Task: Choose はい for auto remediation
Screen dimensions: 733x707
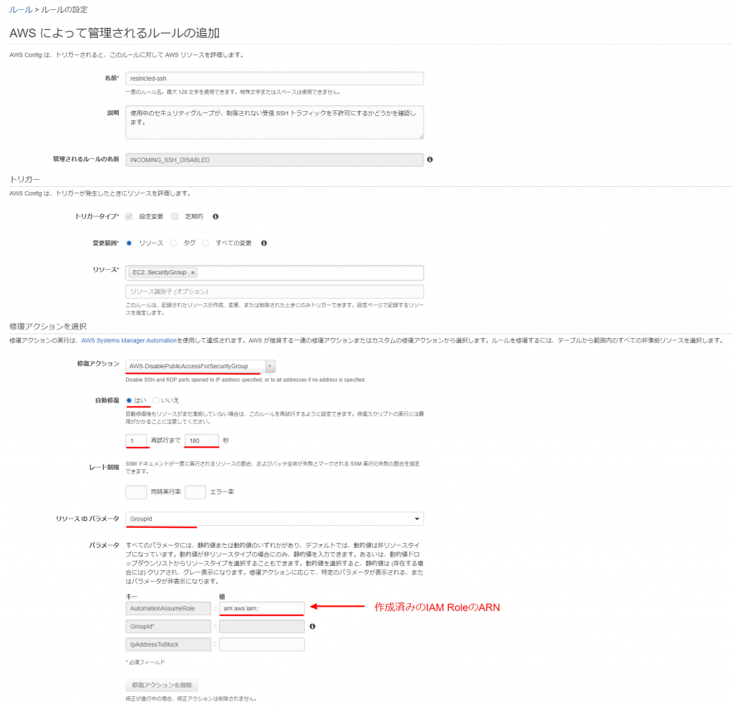Action: pyautogui.click(x=129, y=400)
